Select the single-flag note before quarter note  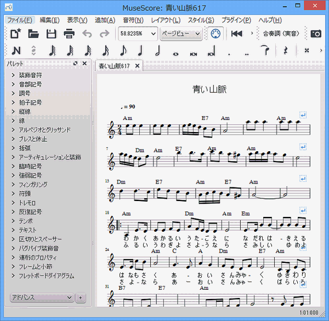tap(123, 50)
